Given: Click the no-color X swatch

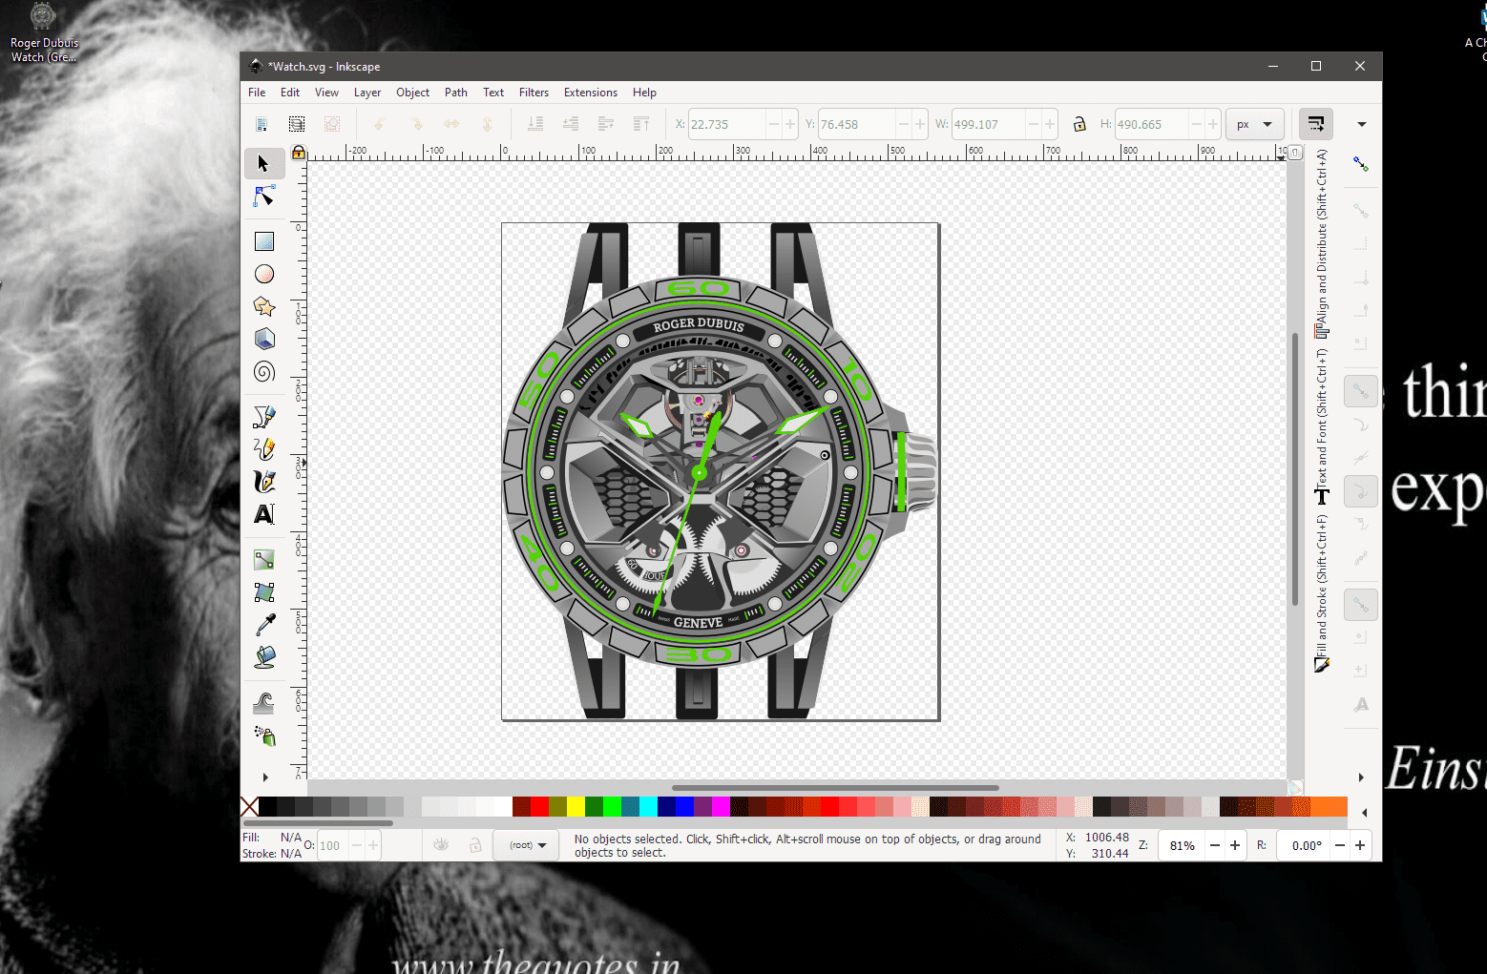Looking at the screenshot, I should [x=250, y=807].
